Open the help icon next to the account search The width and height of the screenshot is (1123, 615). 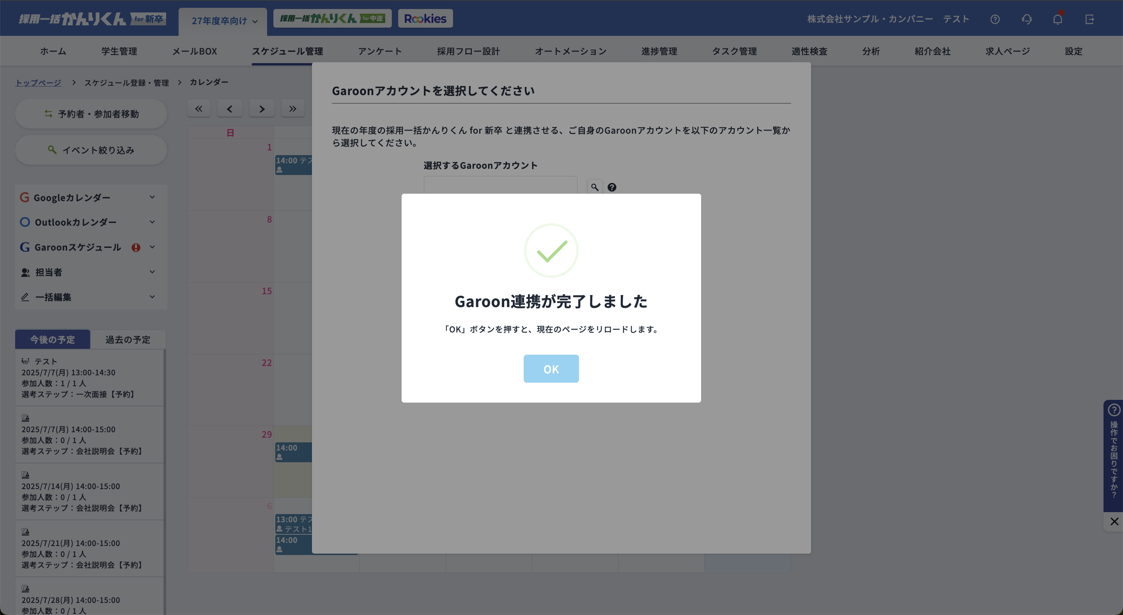[612, 187]
